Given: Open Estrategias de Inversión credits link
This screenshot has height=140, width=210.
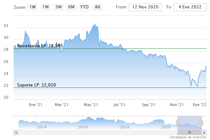Looking at the screenshot, I should [189, 137].
